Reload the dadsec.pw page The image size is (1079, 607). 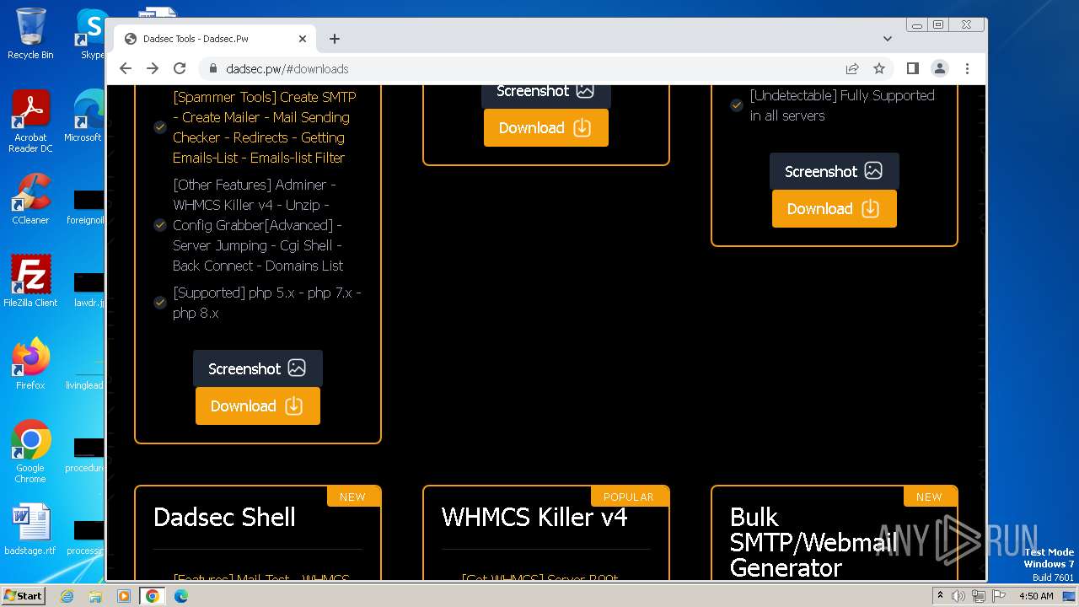[180, 68]
